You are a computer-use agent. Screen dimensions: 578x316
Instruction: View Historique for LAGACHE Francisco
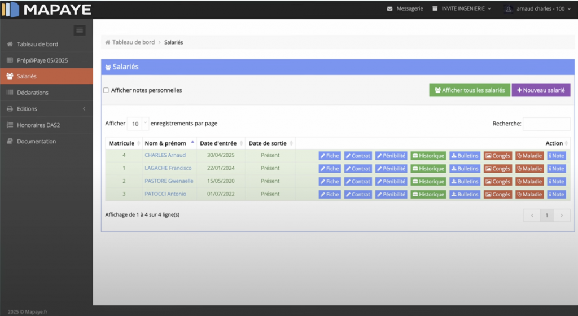click(428, 169)
